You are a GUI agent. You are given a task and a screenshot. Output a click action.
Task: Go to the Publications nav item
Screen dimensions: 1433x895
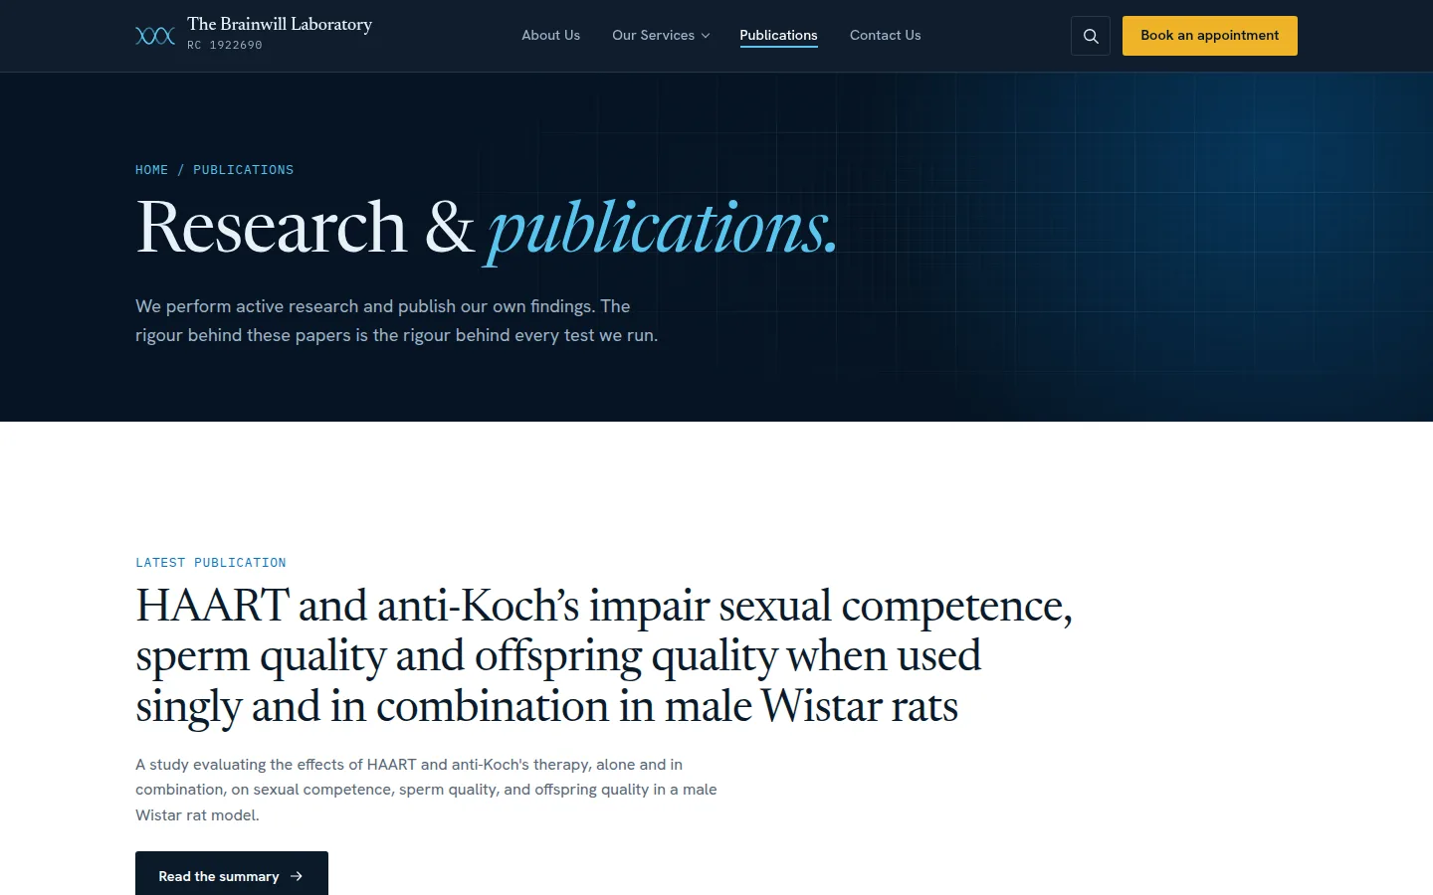pos(778,35)
